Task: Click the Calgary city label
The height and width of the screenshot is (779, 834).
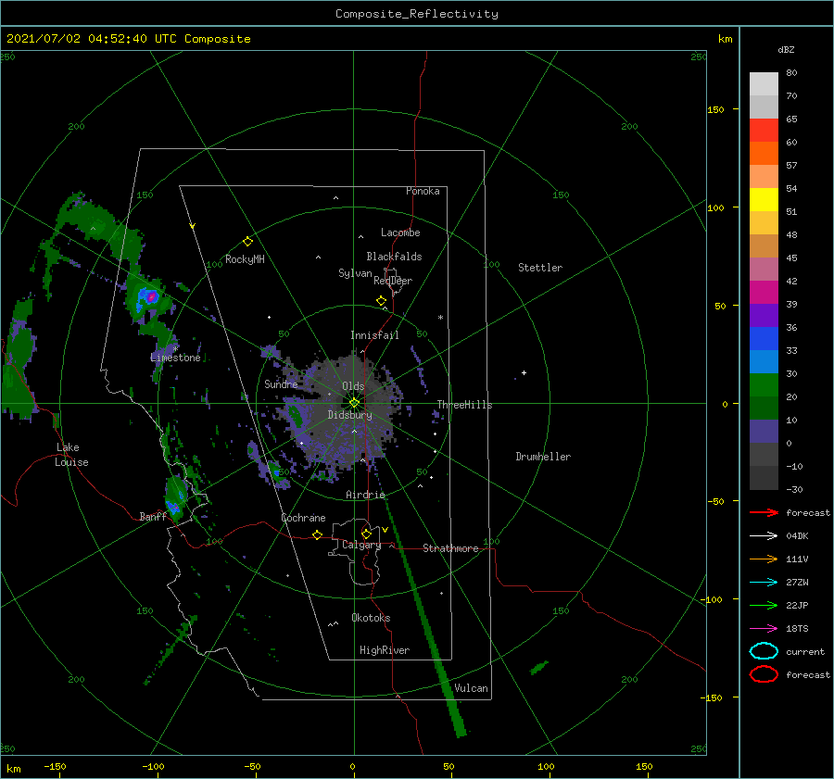Action: [361, 545]
